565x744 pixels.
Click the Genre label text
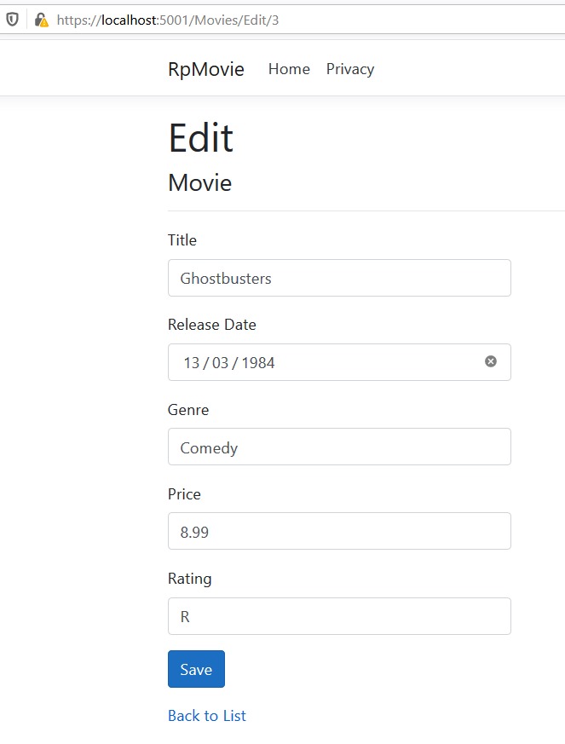click(188, 409)
